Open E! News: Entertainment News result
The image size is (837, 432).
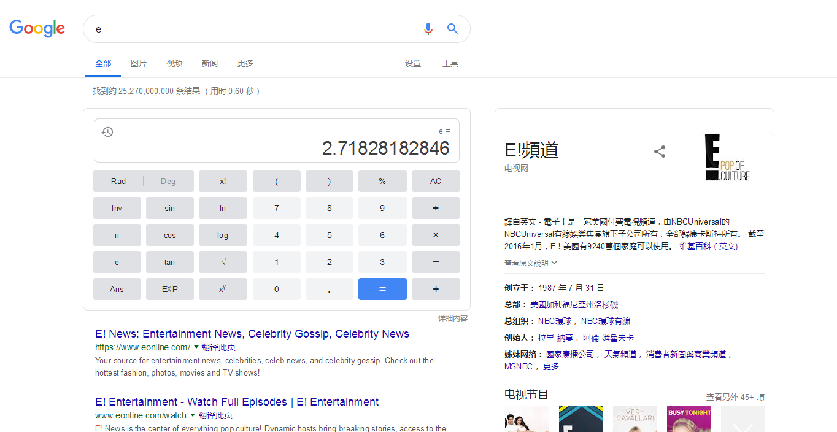(x=252, y=334)
